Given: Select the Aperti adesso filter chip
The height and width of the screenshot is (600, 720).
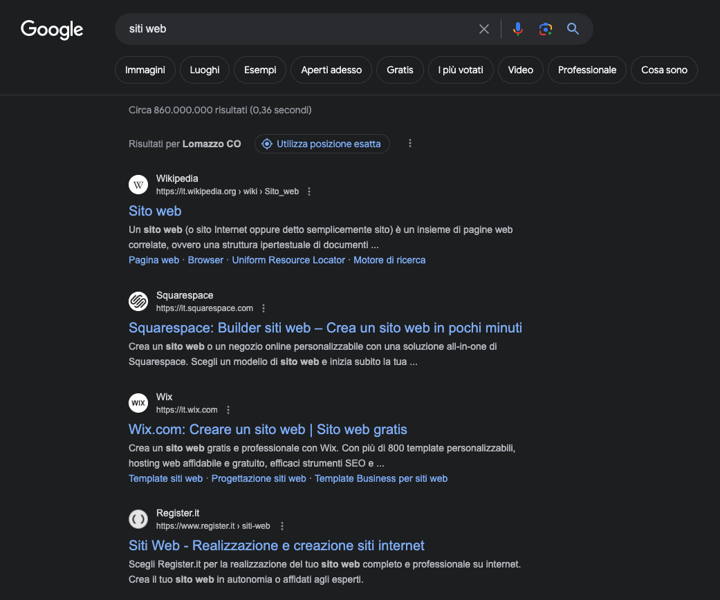Looking at the screenshot, I should [331, 70].
